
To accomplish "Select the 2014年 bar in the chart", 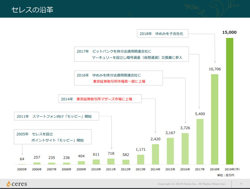I will (x=155, y=154).
